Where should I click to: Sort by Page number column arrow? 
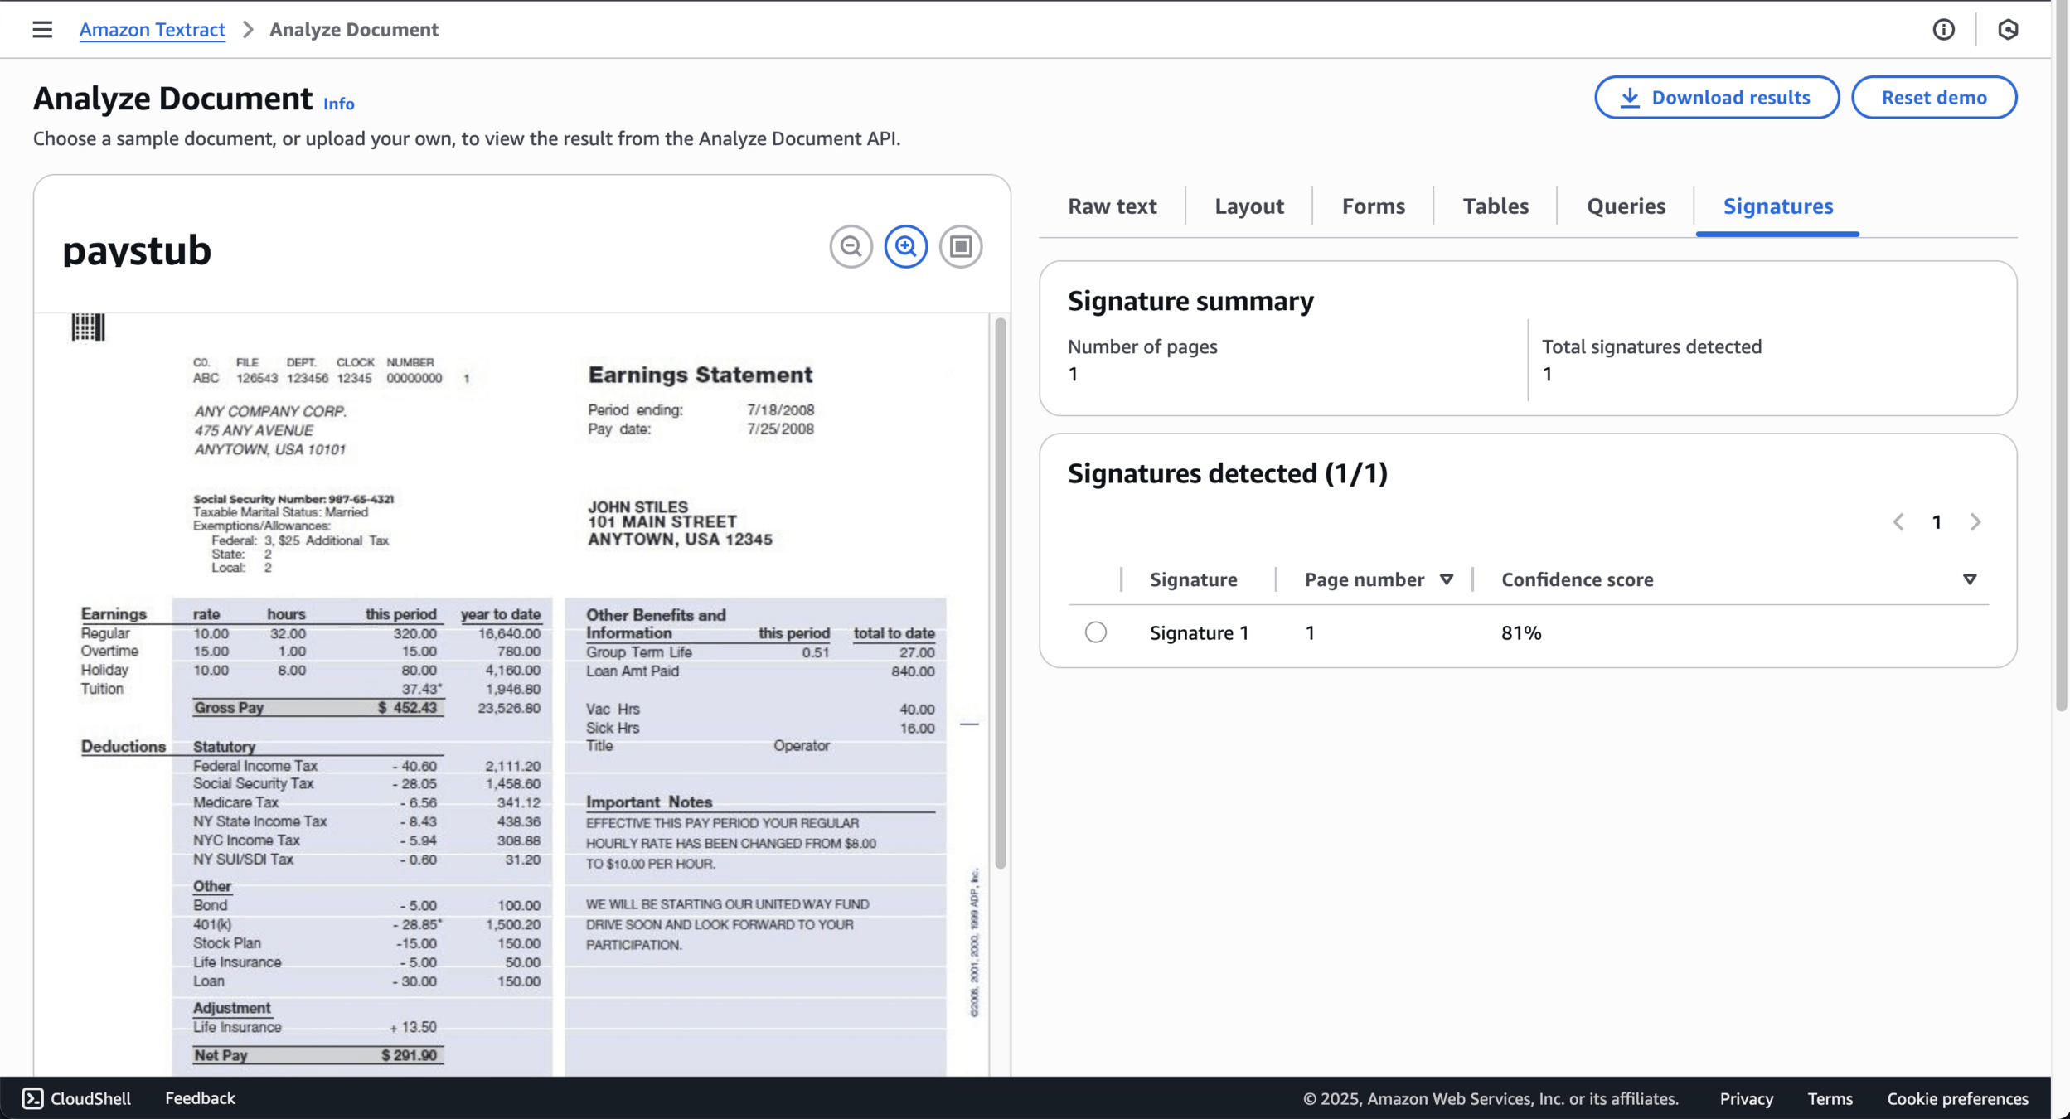[1446, 579]
